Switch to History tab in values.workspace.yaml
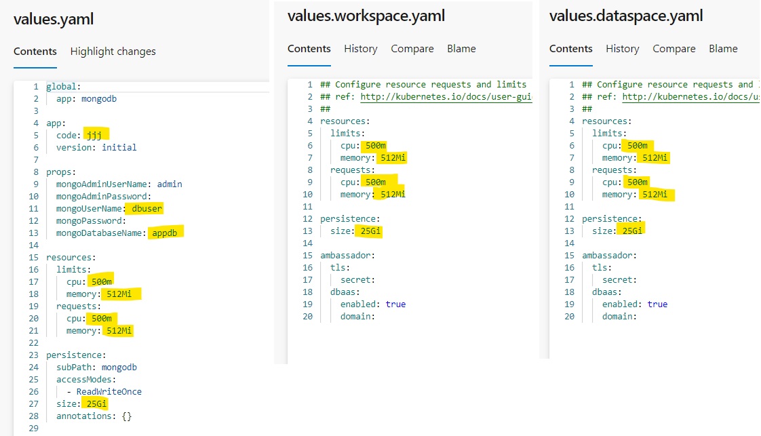The width and height of the screenshot is (761, 436). [x=361, y=49]
